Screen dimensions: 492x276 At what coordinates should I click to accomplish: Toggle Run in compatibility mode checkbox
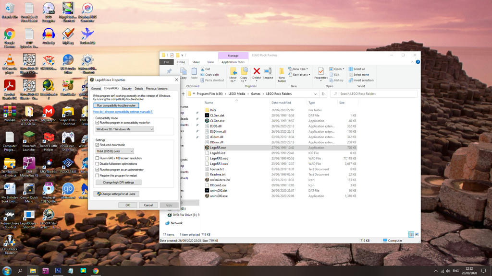[x=97, y=123]
